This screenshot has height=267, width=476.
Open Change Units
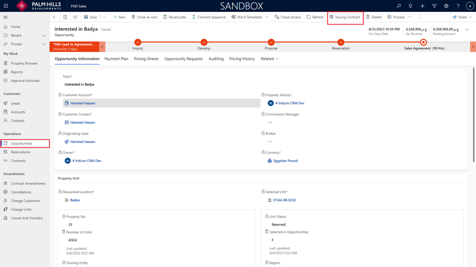21,210
